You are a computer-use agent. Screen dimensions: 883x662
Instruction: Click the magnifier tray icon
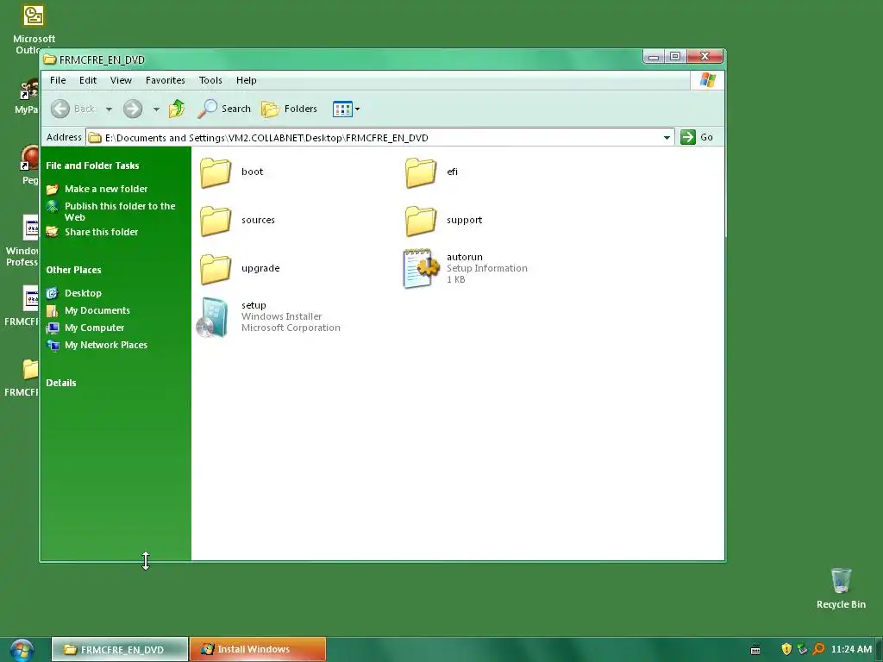[818, 649]
